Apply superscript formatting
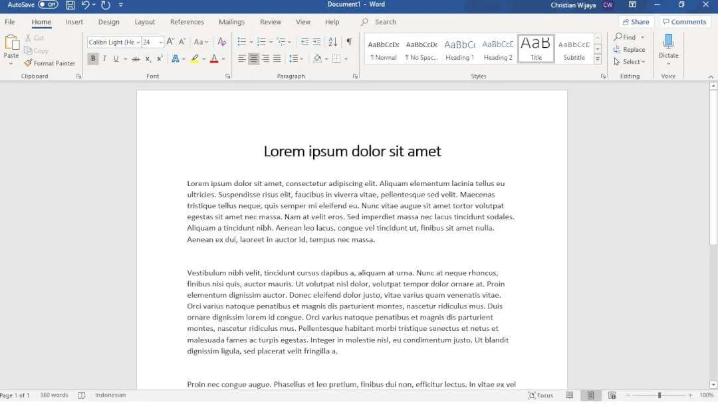 (x=160, y=58)
